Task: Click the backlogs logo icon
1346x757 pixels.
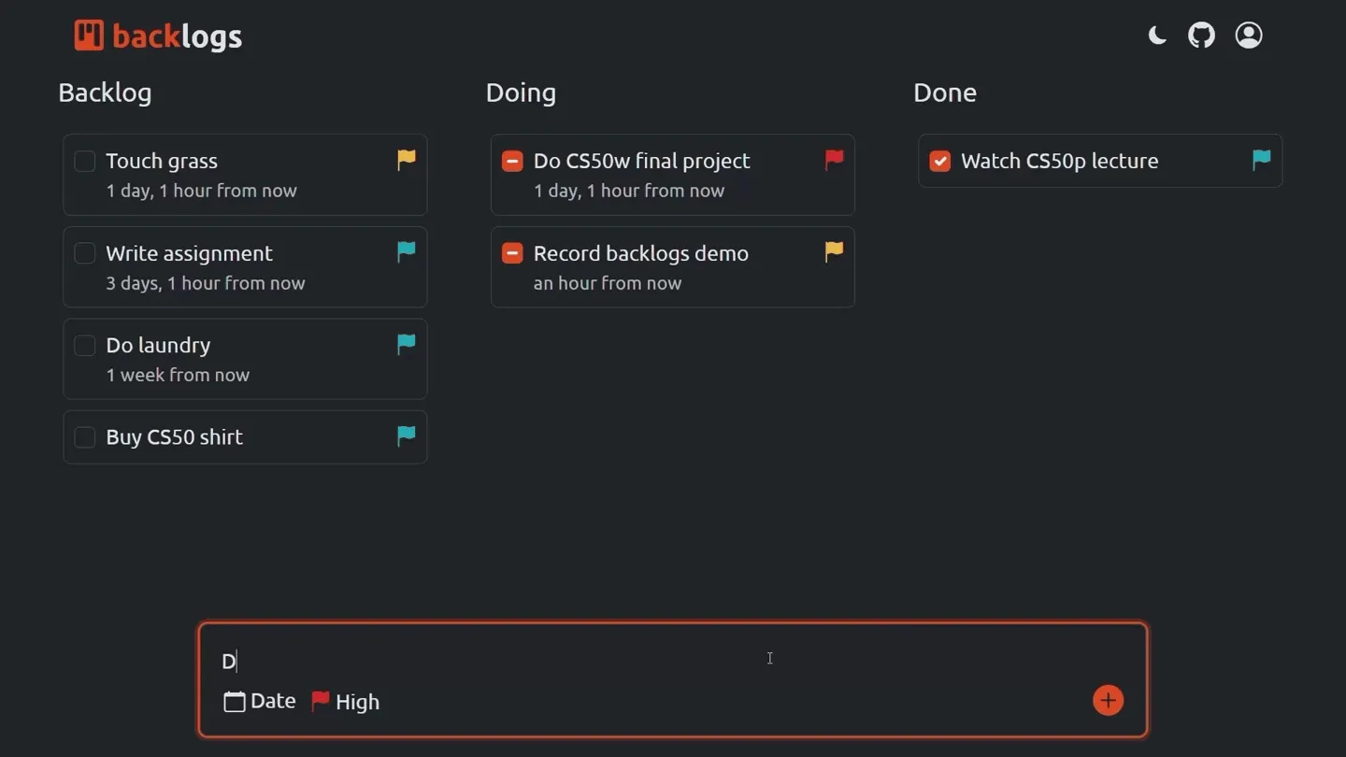Action: click(x=89, y=36)
